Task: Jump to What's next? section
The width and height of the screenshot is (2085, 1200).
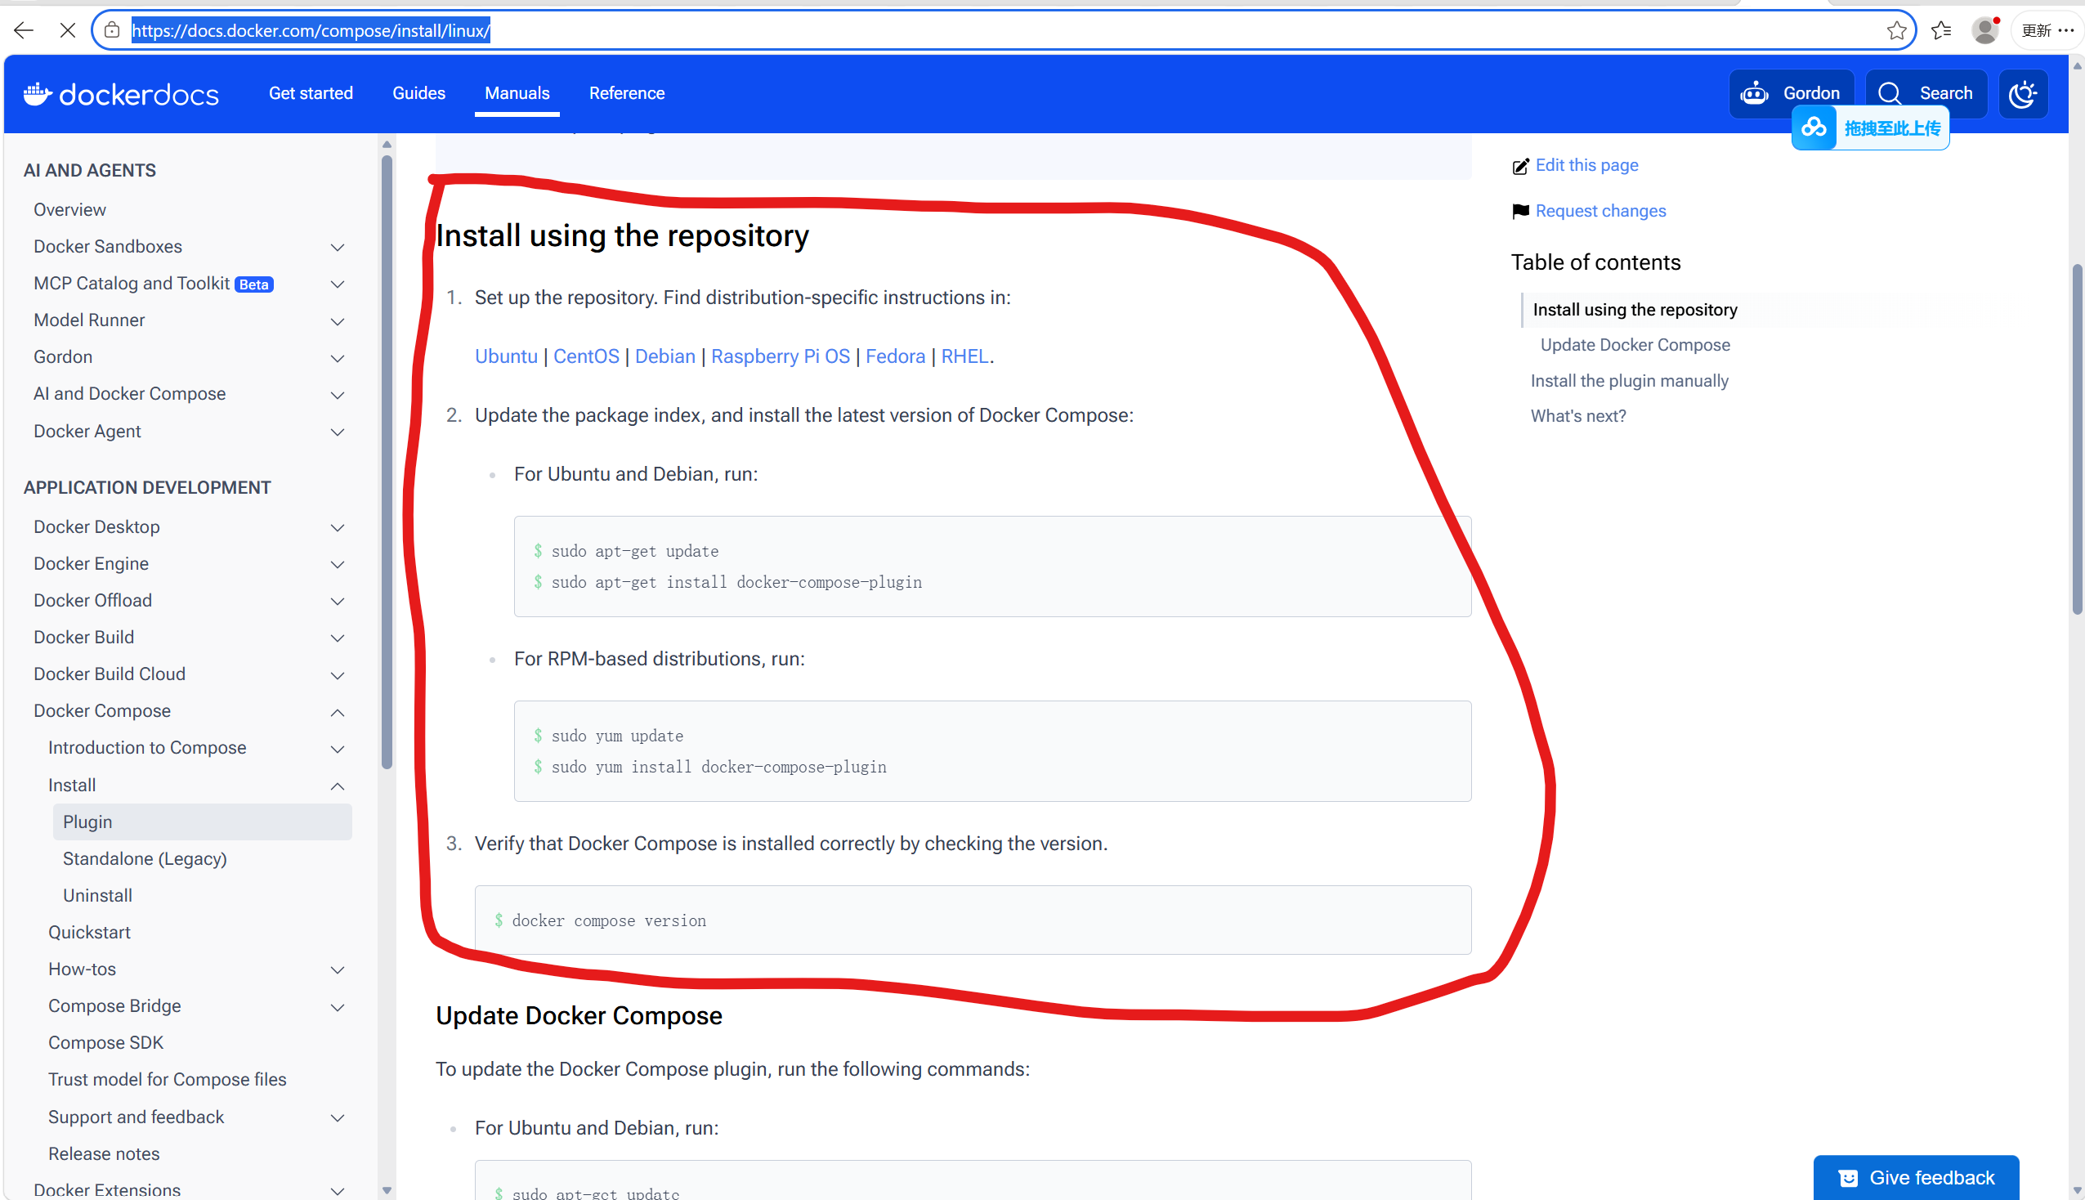Action: click(x=1577, y=417)
